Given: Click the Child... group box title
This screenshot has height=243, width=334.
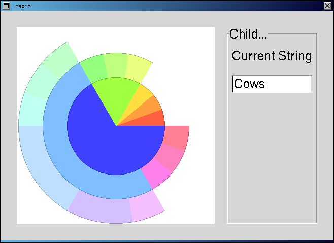Looking at the screenshot, I should tap(248, 34).
